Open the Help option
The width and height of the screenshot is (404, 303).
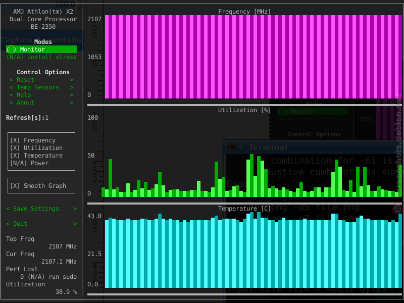41,95
